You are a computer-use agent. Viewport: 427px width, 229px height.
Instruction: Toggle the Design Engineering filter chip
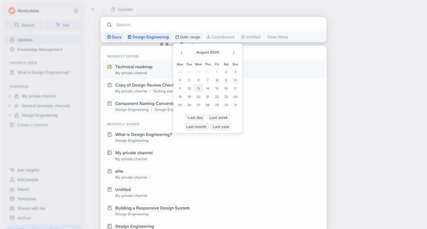click(x=148, y=37)
